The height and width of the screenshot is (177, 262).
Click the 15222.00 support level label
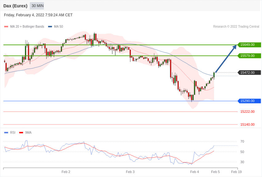click(248, 112)
